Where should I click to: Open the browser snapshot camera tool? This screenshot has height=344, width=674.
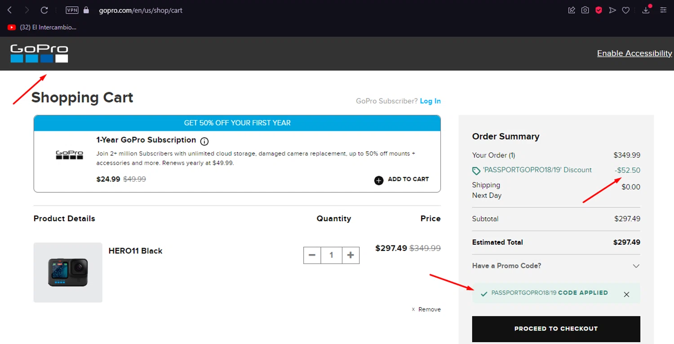pos(585,10)
